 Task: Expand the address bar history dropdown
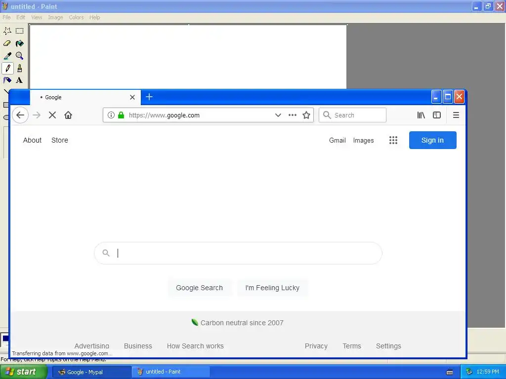(x=278, y=115)
